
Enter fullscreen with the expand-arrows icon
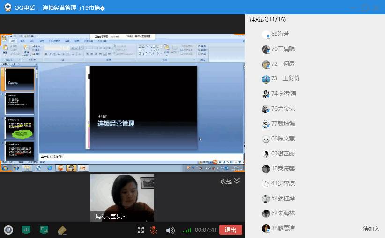tap(141, 230)
